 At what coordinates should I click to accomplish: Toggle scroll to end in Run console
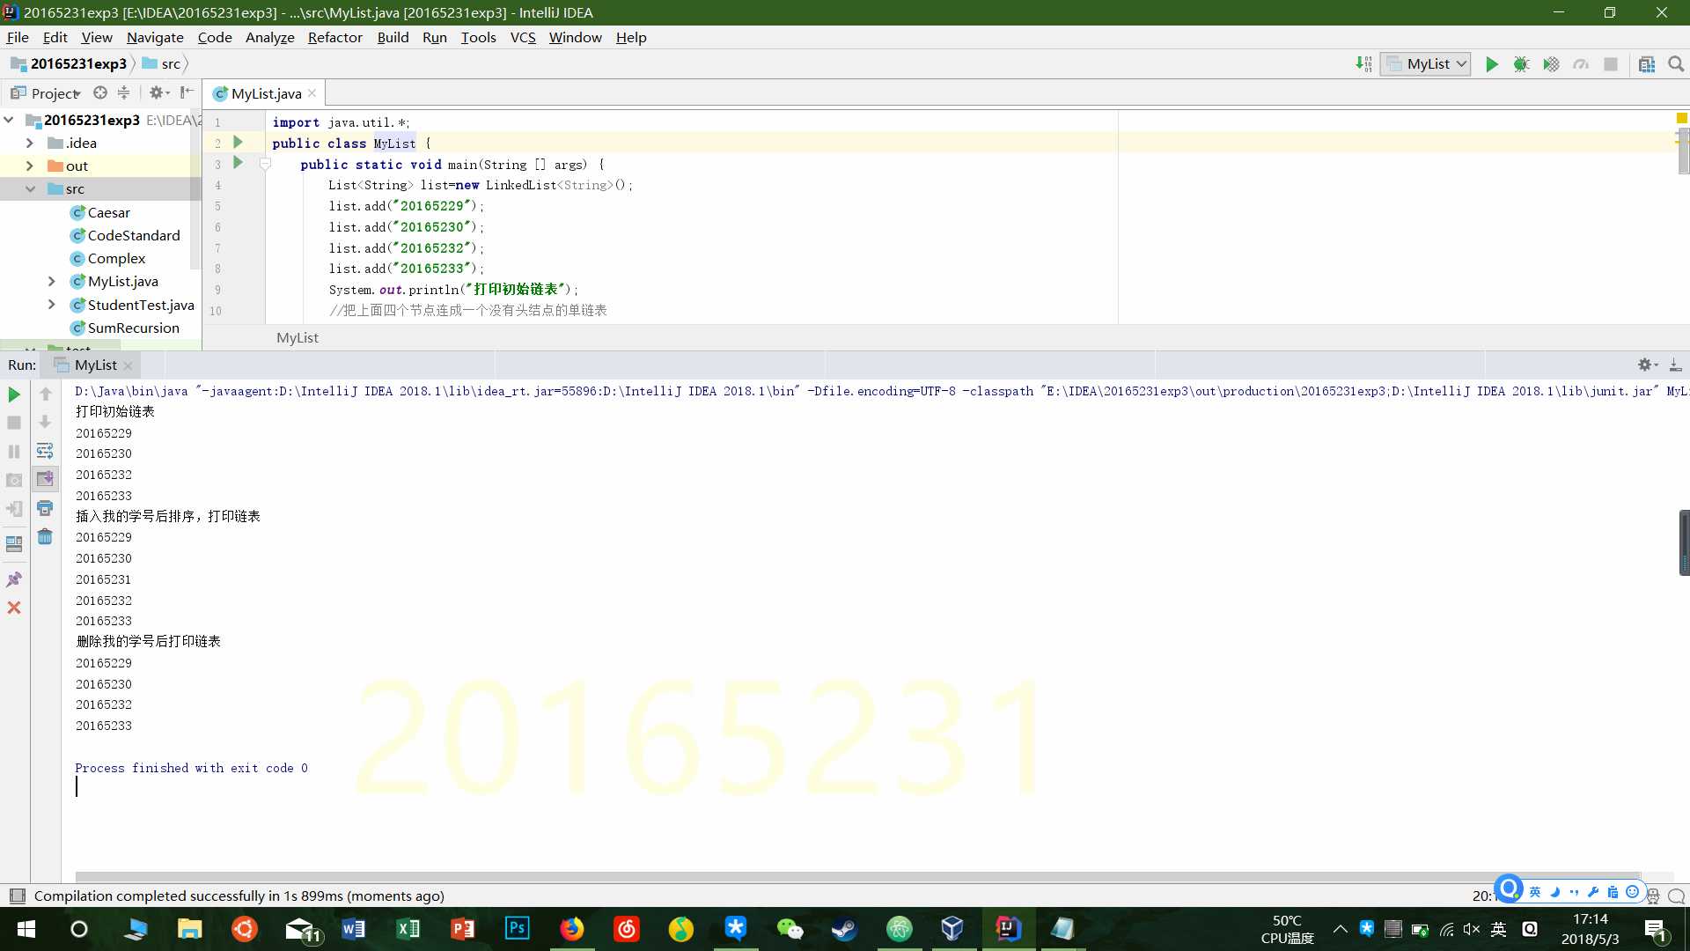pos(45,479)
